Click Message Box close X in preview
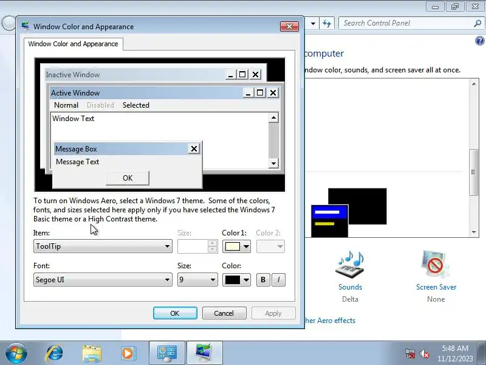This screenshot has height=365, width=486. click(194, 148)
